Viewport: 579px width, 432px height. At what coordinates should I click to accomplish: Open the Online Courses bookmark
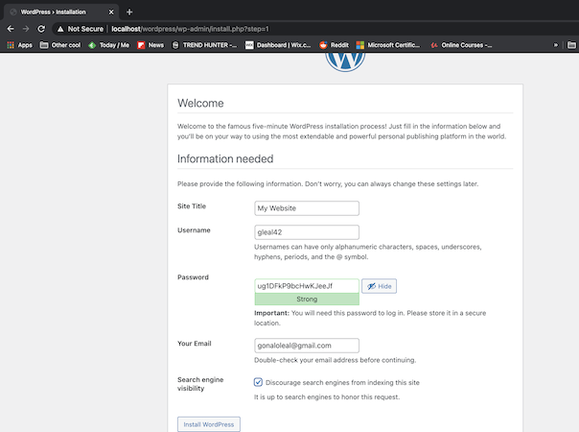[462, 45]
